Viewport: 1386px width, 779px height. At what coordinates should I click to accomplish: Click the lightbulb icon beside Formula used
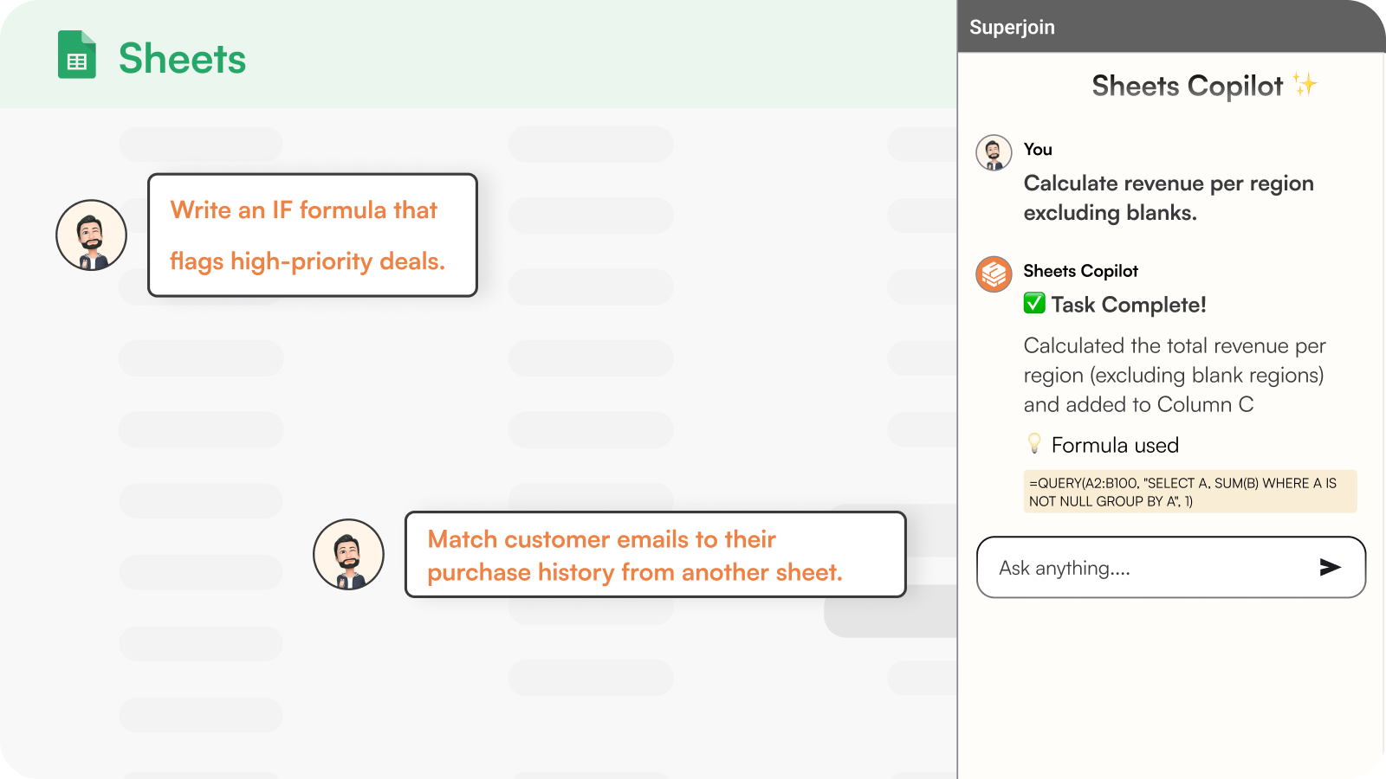1034,444
